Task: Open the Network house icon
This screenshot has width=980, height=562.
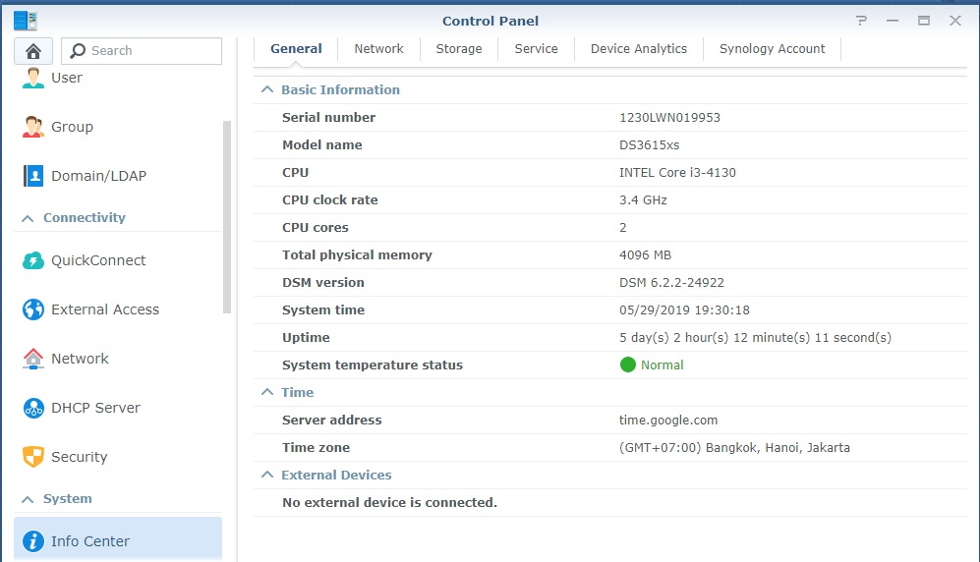Action: pyautogui.click(x=33, y=359)
